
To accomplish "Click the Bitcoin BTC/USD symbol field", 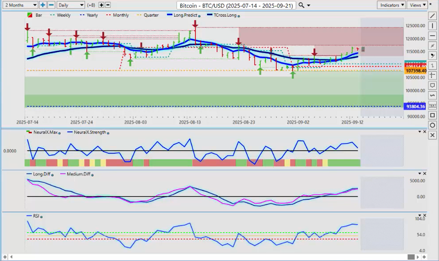I will [x=236, y=5].
